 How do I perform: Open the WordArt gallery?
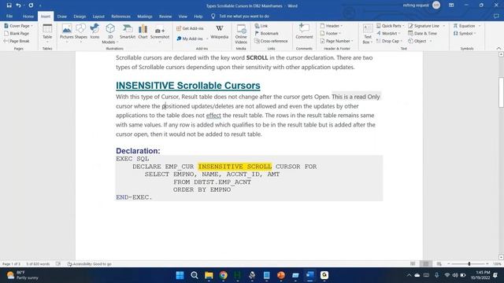click(388, 33)
